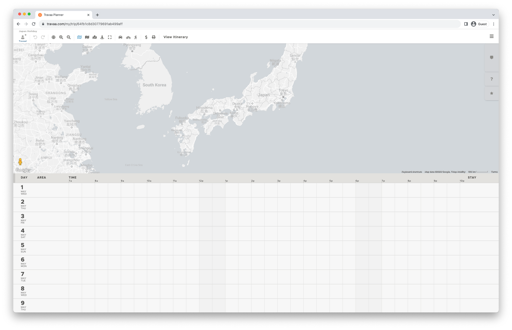Select the Travaa Planner tab
The width and height of the screenshot is (512, 330).
pyautogui.click(x=64, y=15)
